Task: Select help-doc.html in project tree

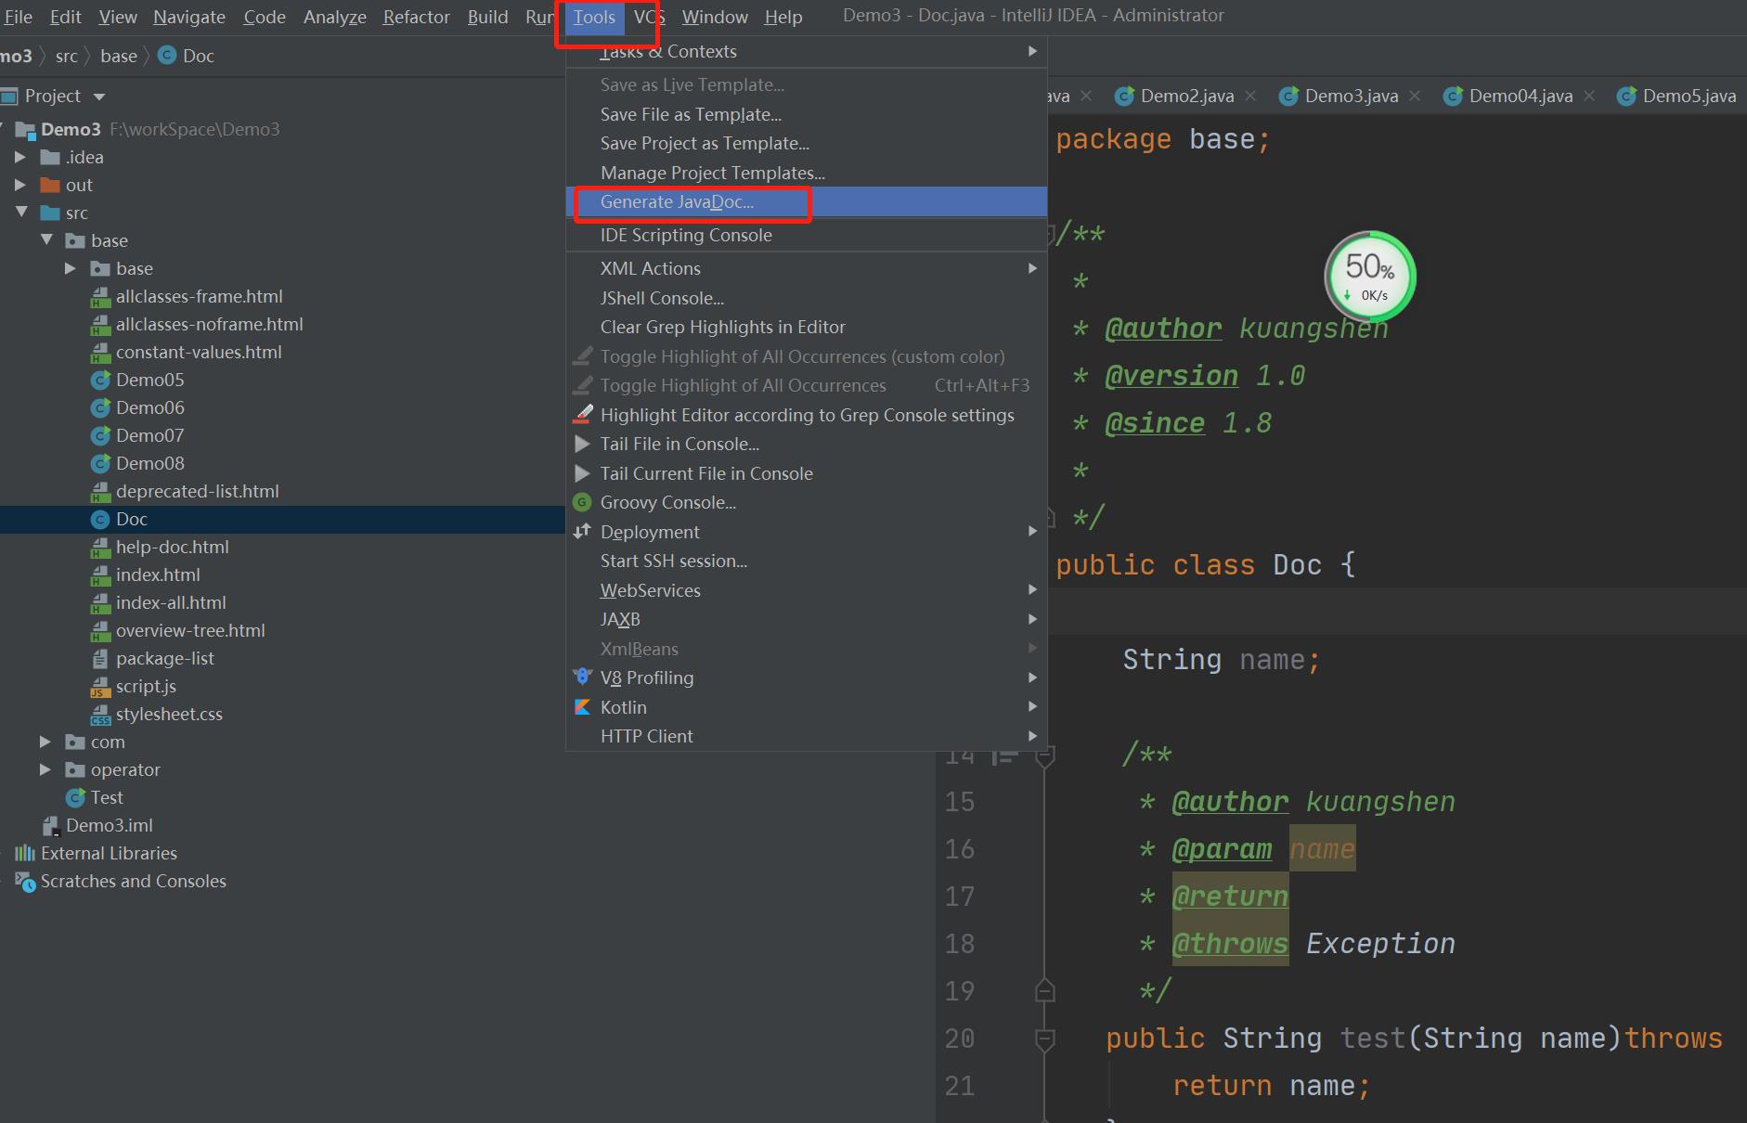Action: [173, 547]
